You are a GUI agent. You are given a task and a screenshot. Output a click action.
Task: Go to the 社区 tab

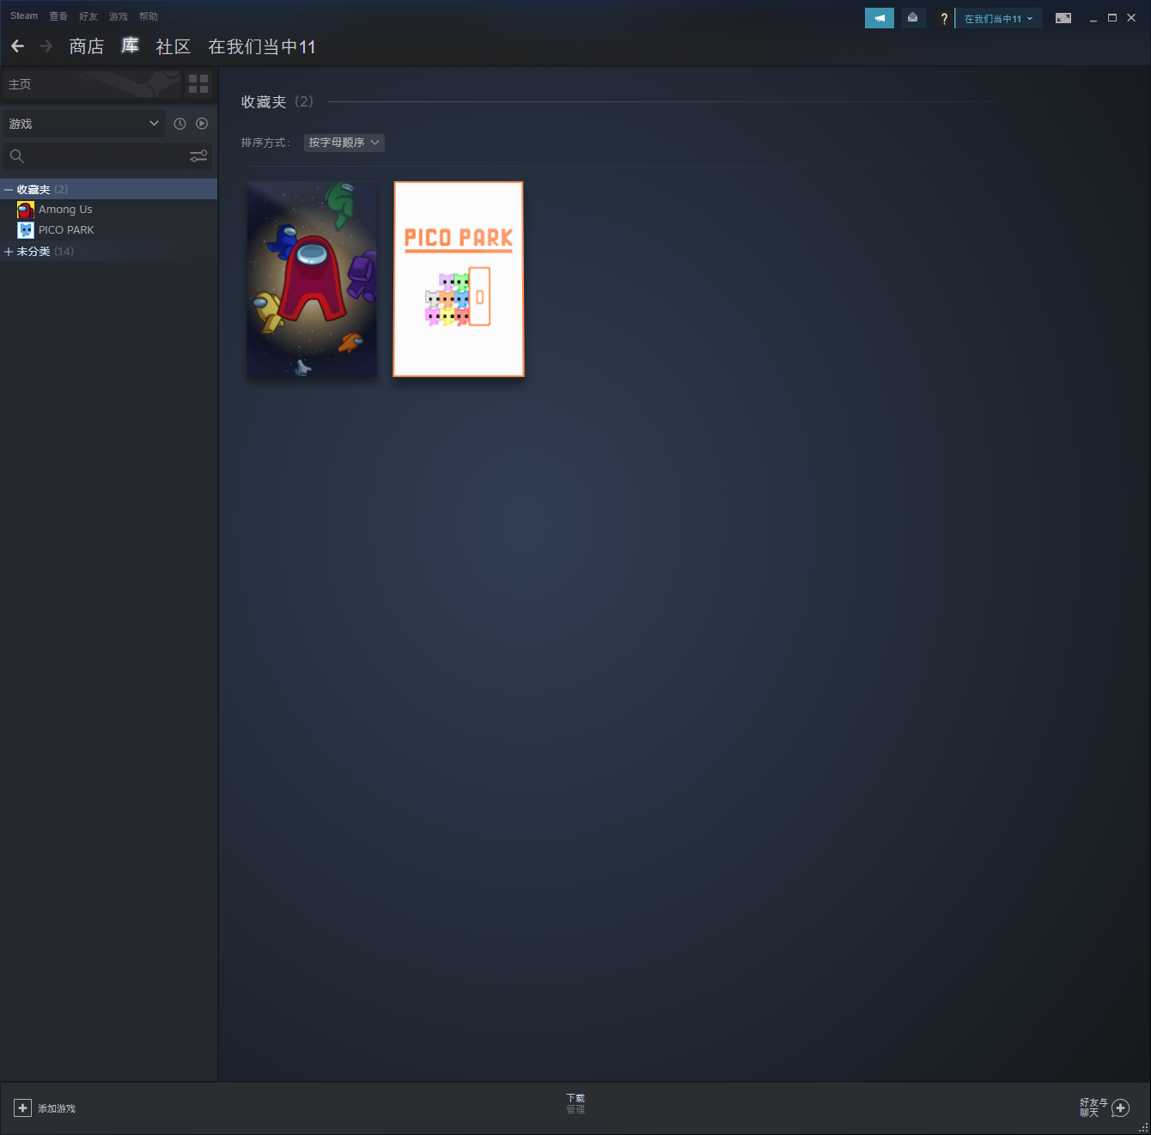coord(173,46)
